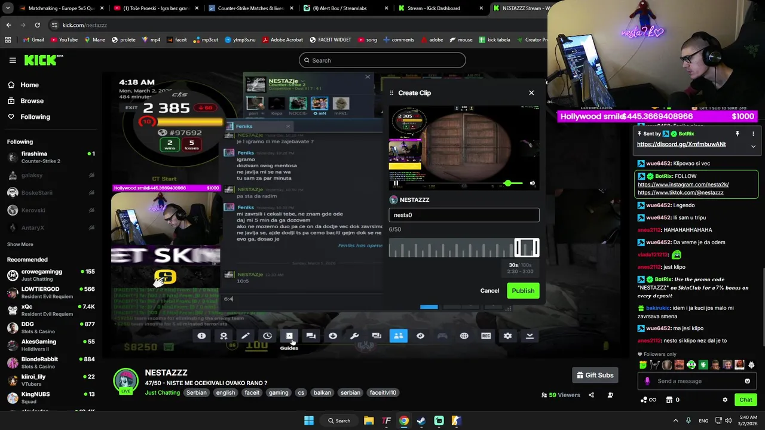This screenshot has height=430, width=765.
Task: Select the pencil notes icon in overlay toolbar
Action: tap(245, 336)
